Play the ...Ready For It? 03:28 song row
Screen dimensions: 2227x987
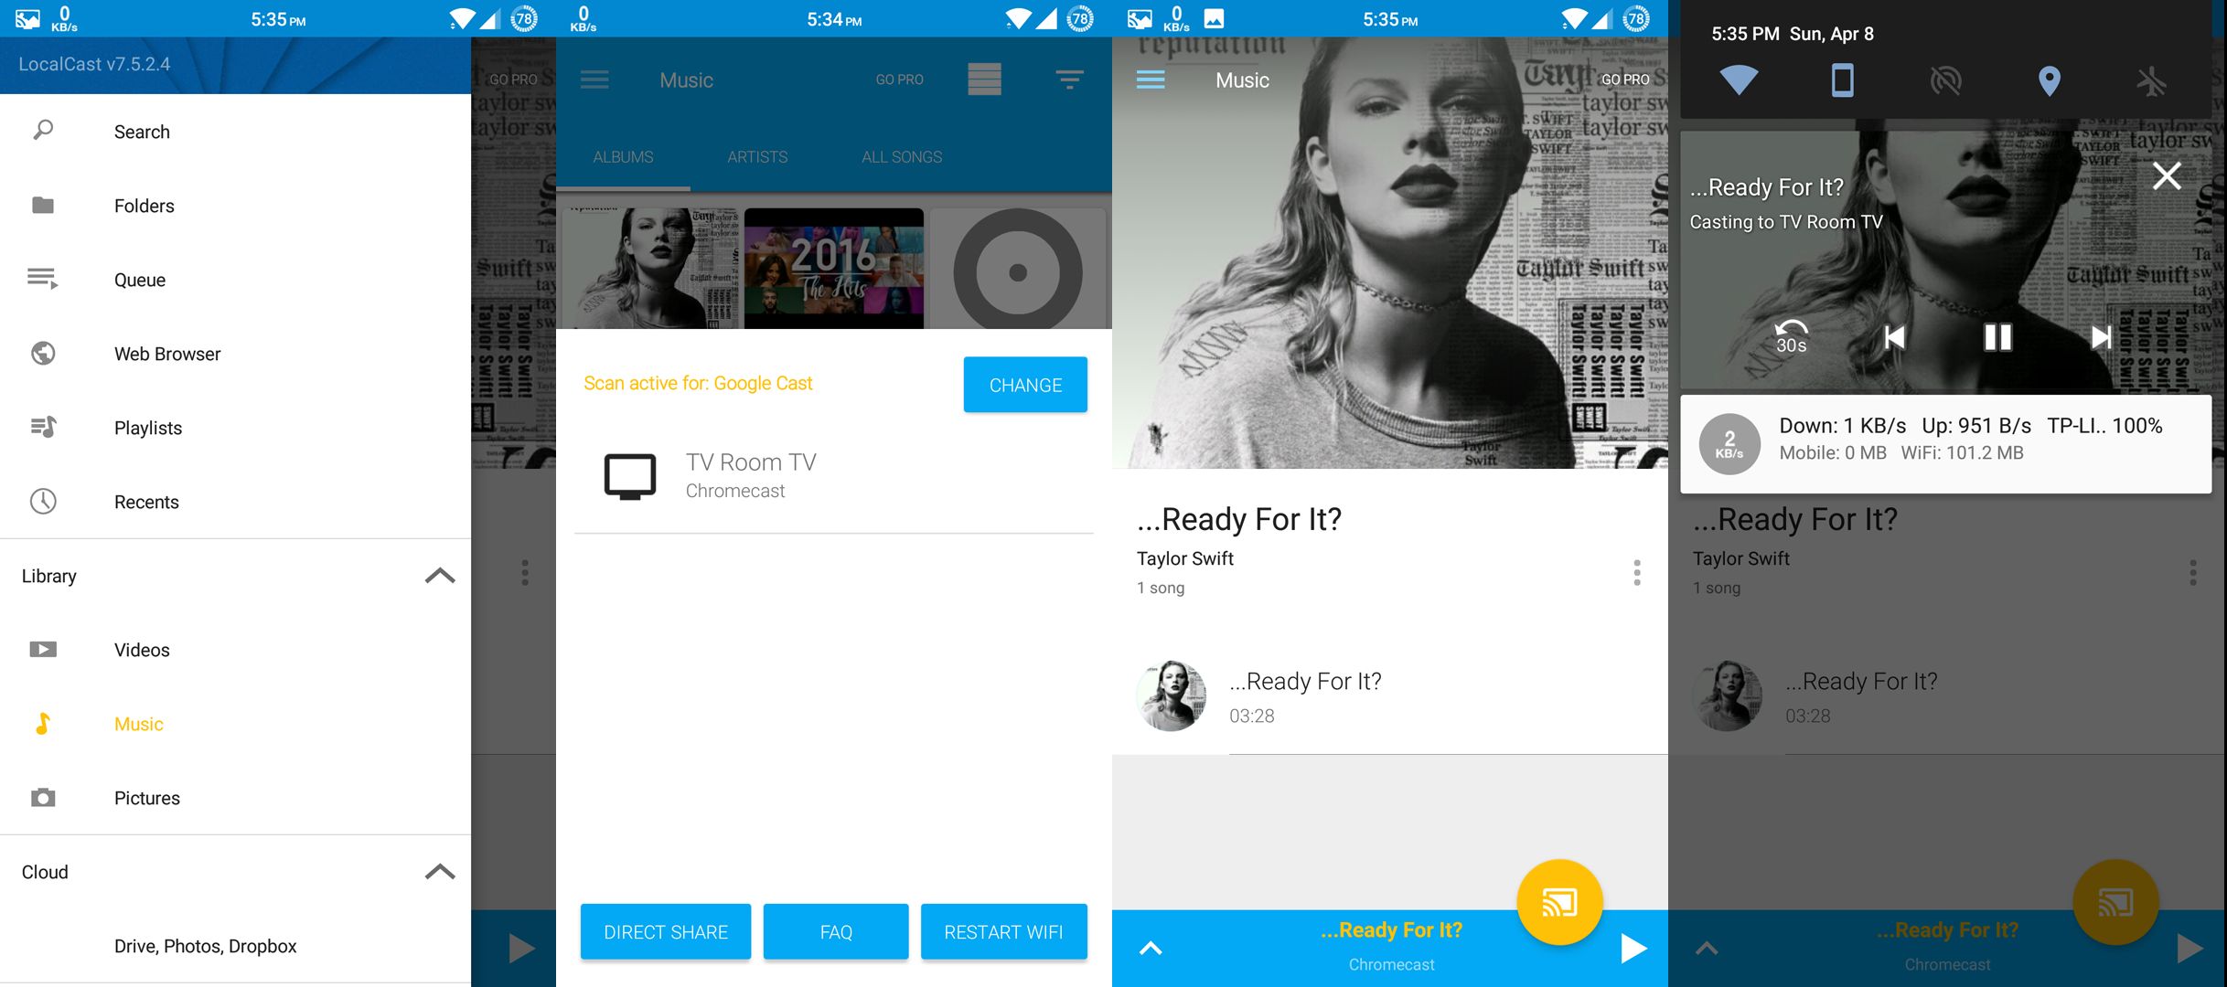pyautogui.click(x=1390, y=697)
